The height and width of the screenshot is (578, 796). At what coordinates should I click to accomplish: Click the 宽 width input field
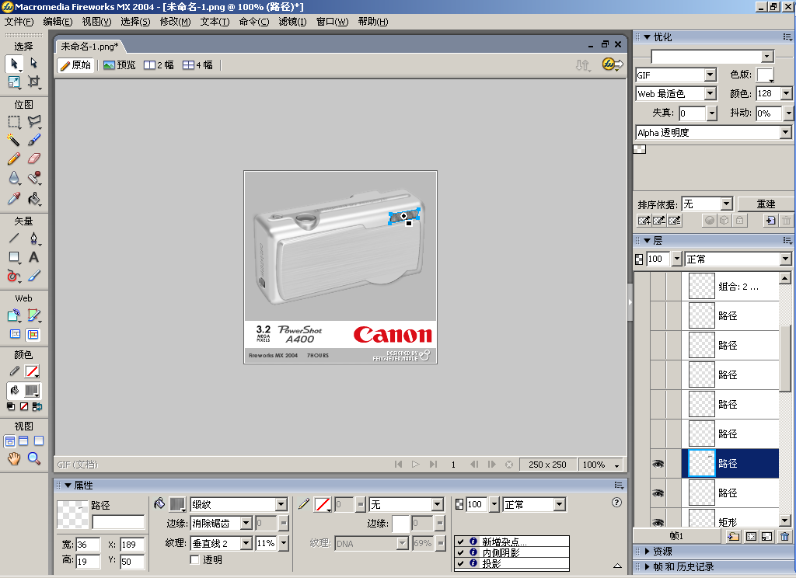(88, 545)
